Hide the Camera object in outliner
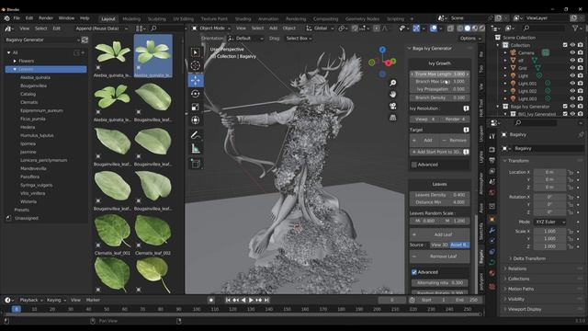The width and height of the screenshot is (588, 331). [572, 53]
